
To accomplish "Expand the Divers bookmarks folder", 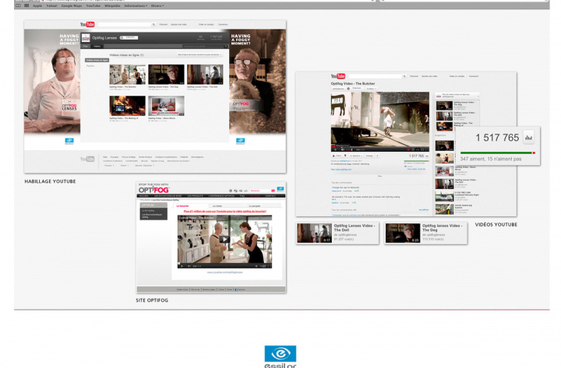I will coord(157,5).
